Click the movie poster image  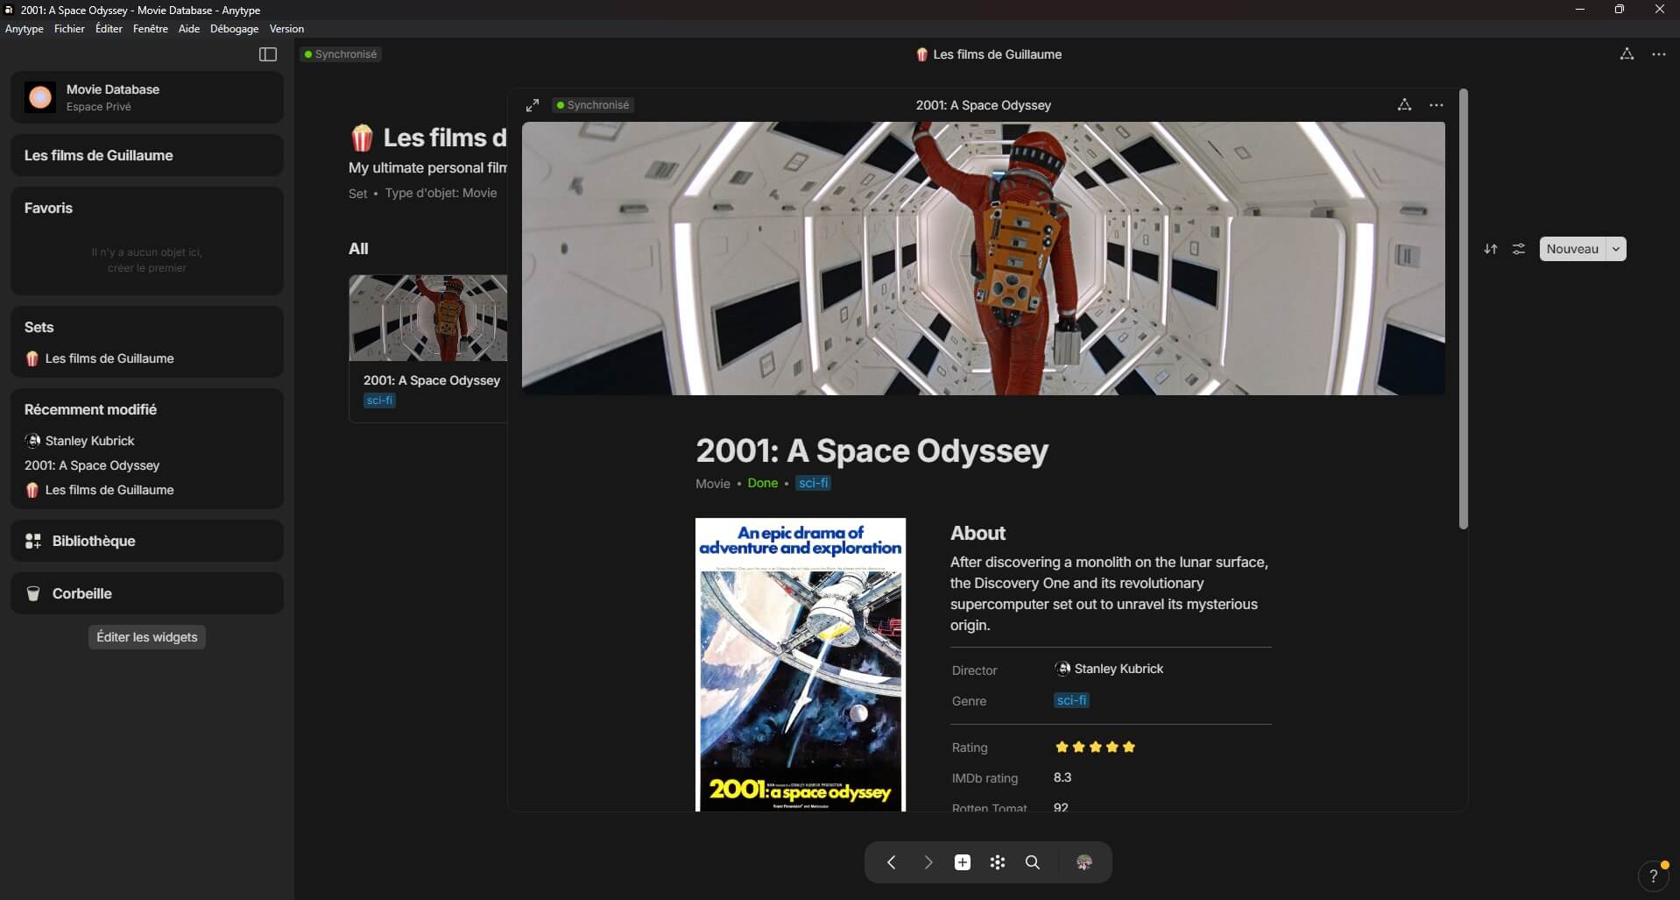pos(801,664)
